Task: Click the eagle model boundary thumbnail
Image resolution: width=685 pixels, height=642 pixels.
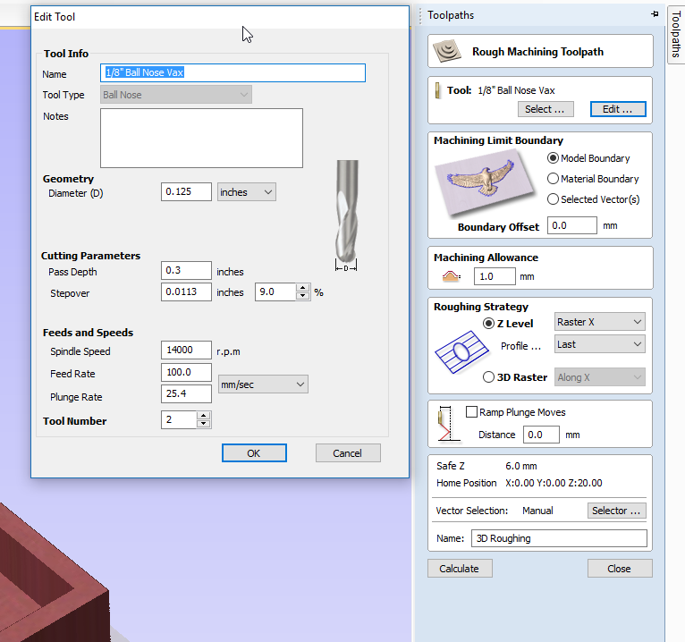Action: click(485, 182)
